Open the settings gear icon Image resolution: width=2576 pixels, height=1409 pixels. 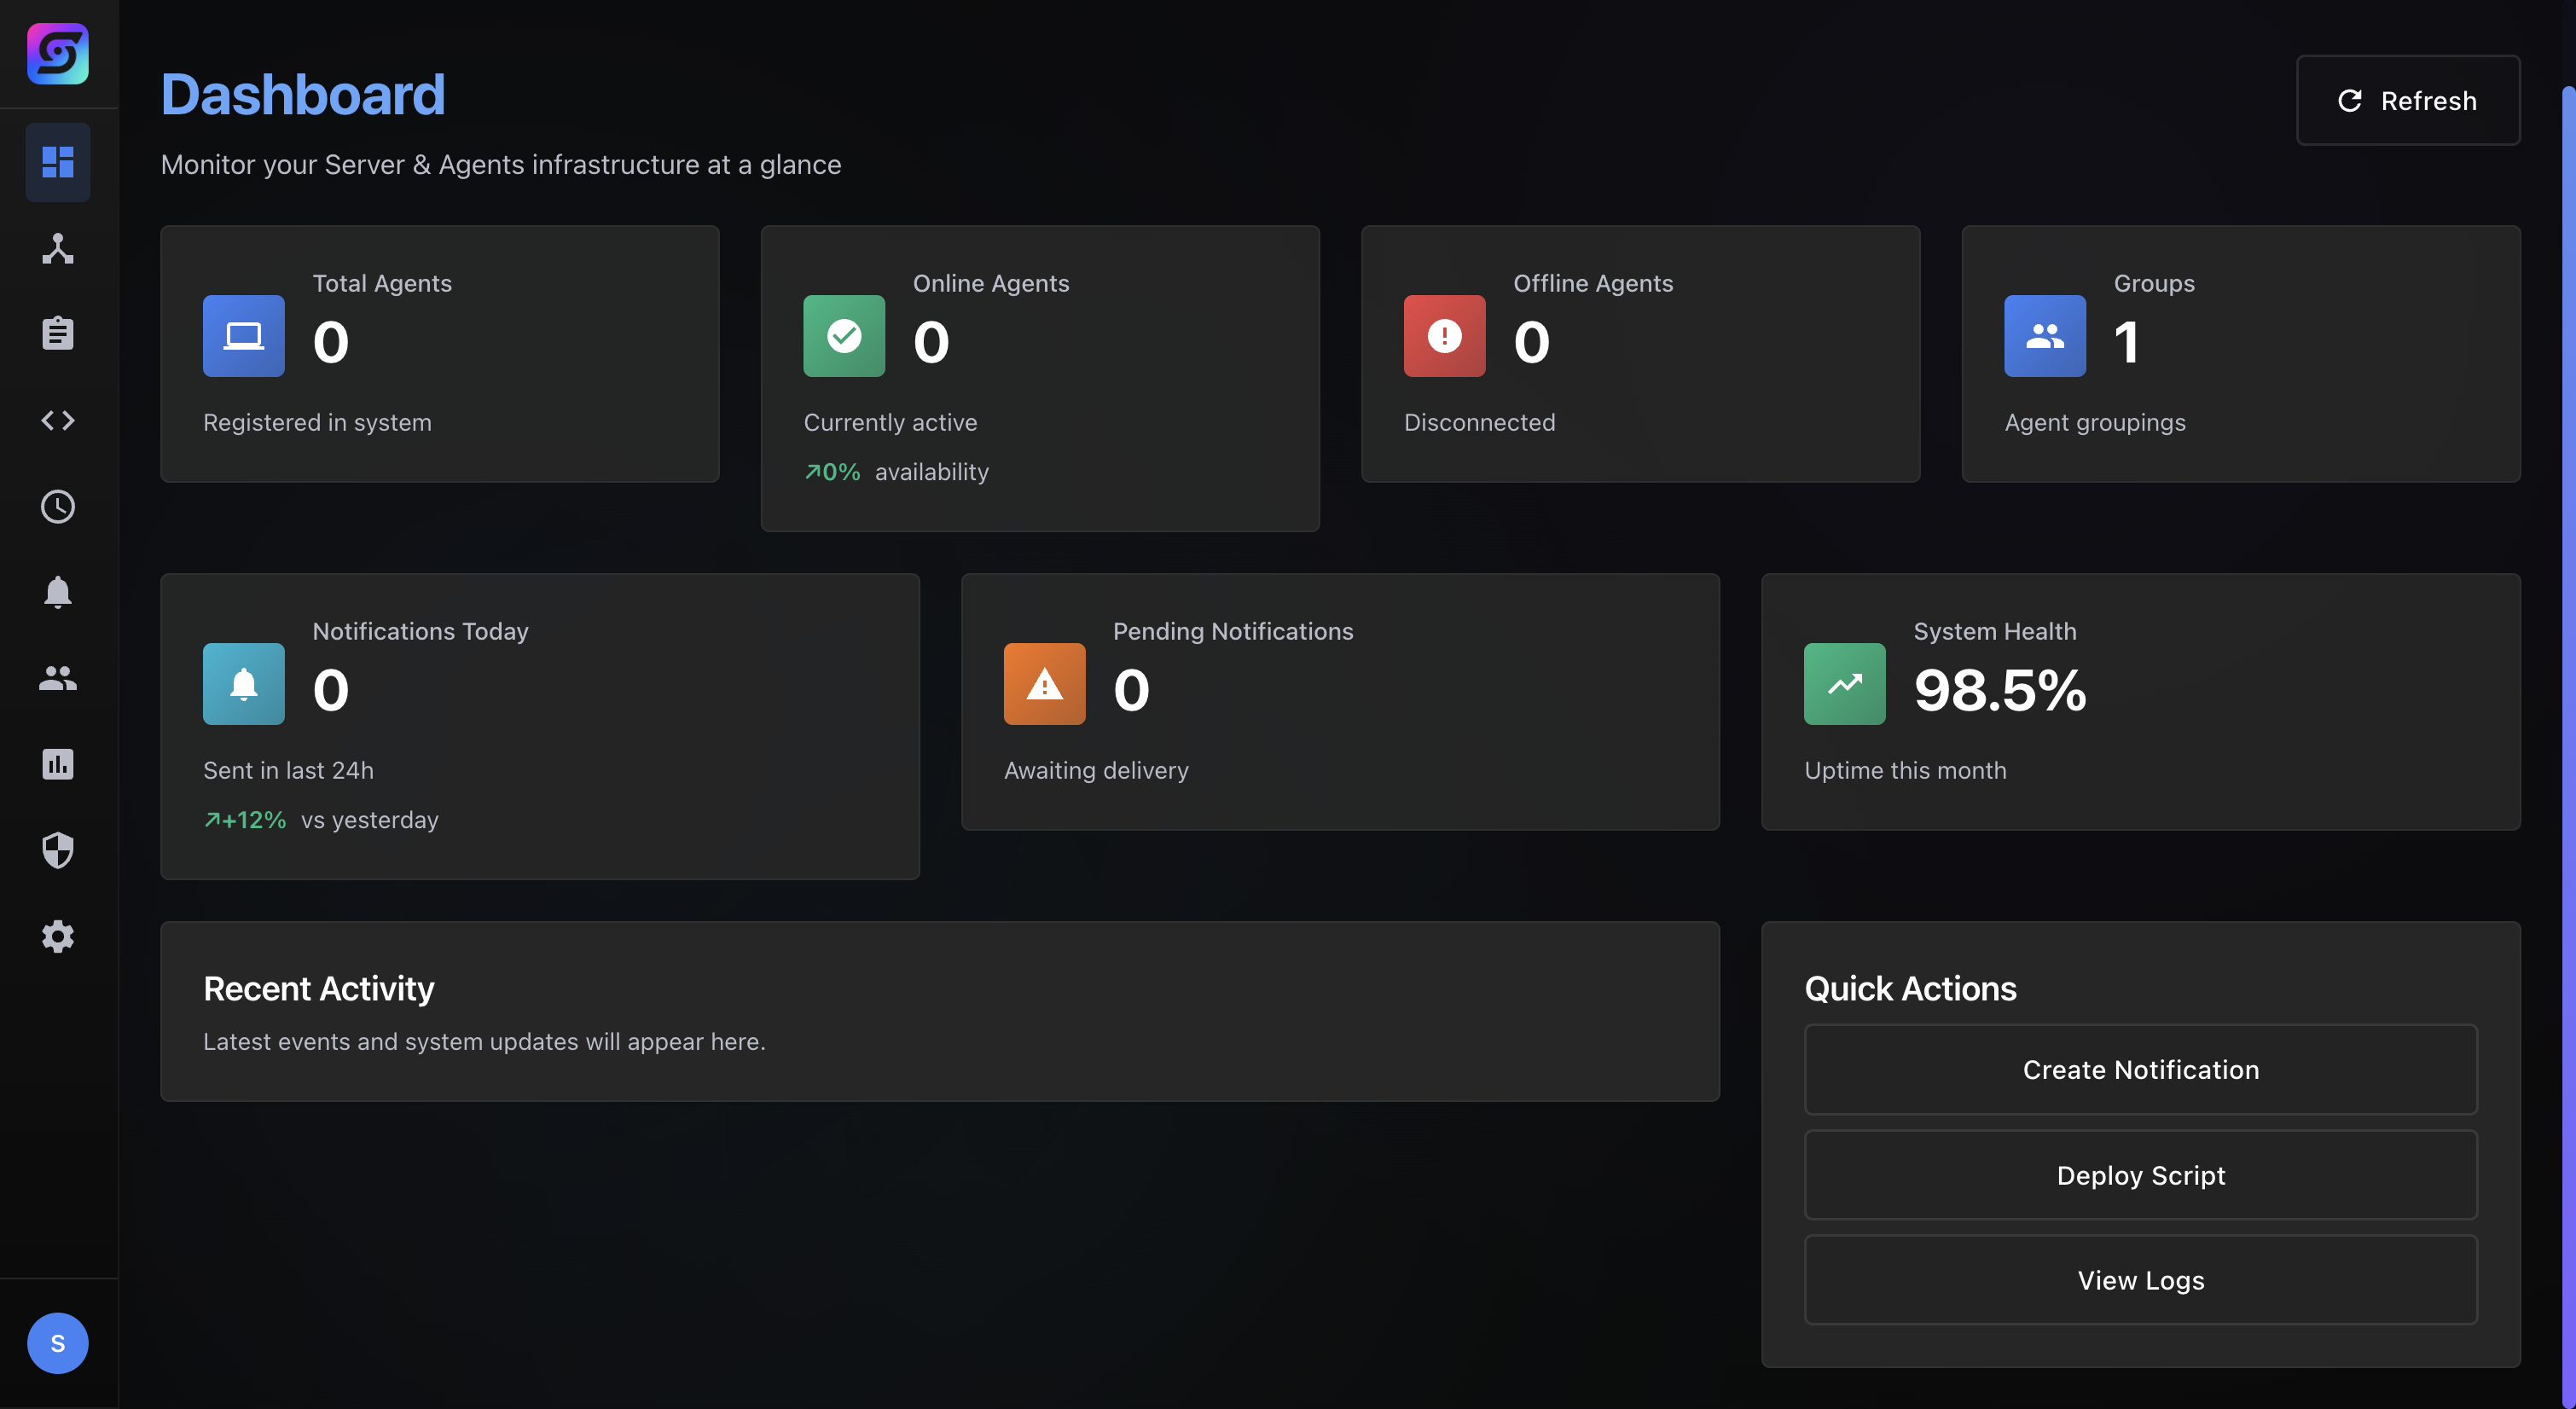tap(57, 936)
